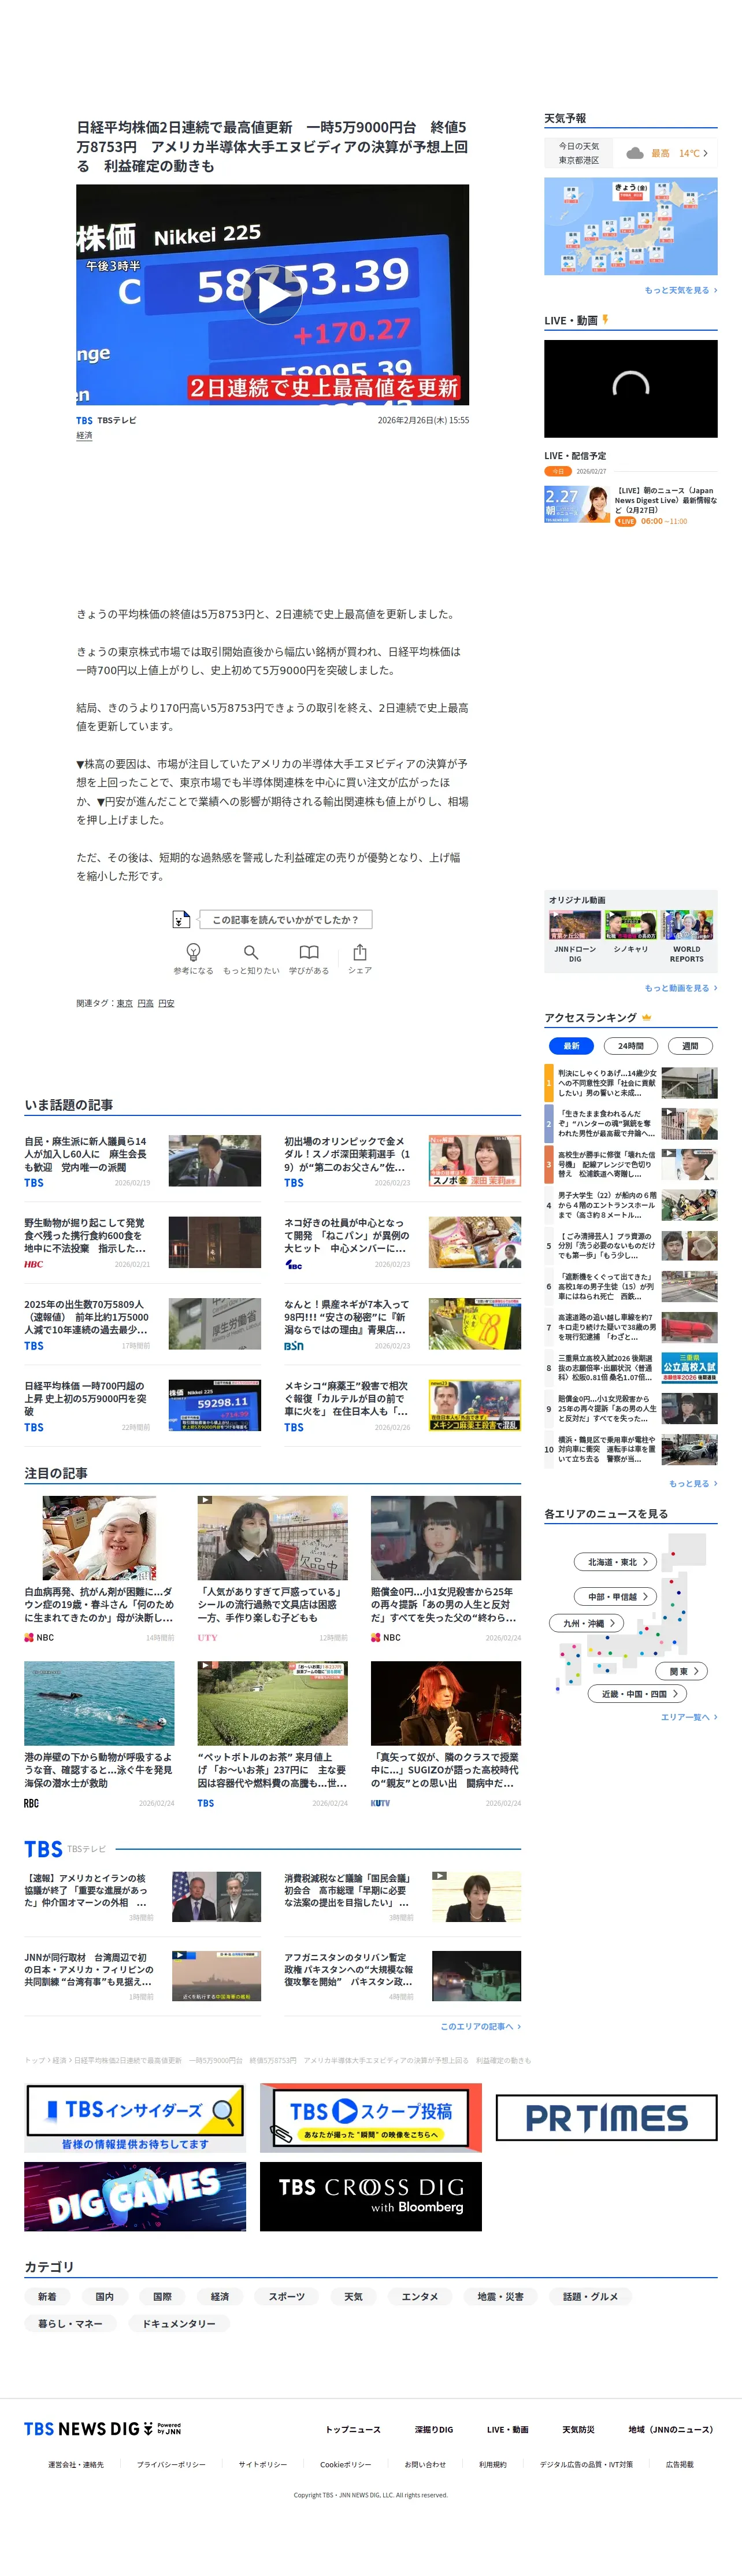Open the ドキュメンタリー category chip
The height and width of the screenshot is (2576, 742).
point(179,2323)
